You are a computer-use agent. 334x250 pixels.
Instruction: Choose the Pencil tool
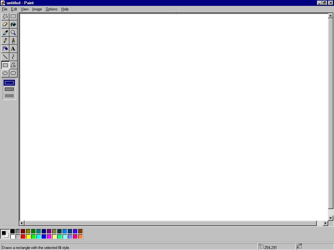(x=5, y=40)
